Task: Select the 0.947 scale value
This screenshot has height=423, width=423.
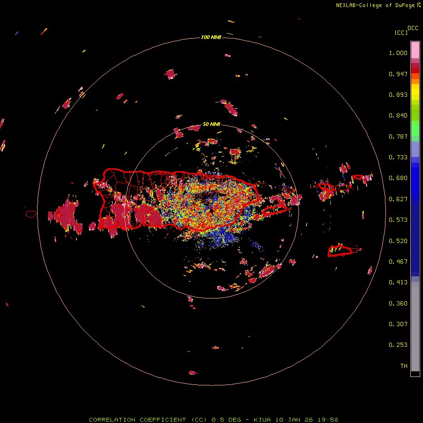Action: [398, 74]
